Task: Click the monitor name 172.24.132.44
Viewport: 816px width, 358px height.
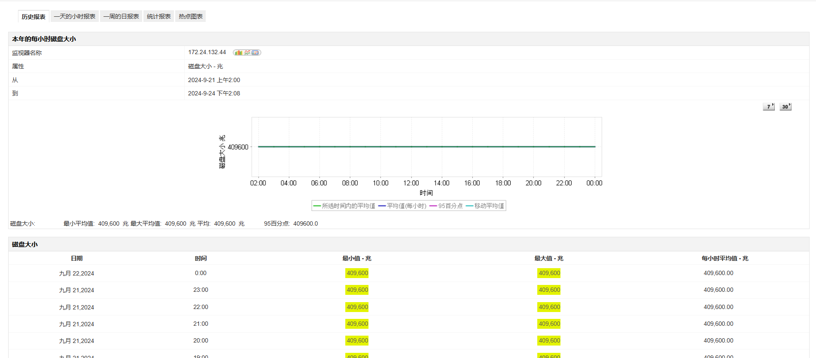Action: (x=207, y=52)
